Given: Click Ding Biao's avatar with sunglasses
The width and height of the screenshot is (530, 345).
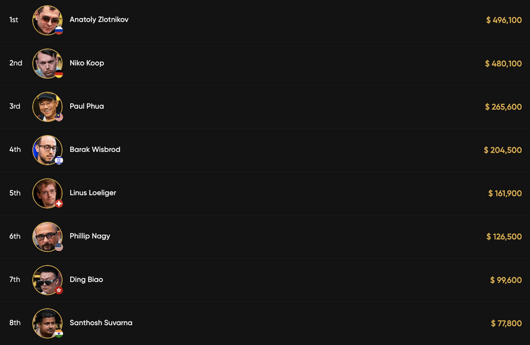Looking at the screenshot, I should click(47, 280).
